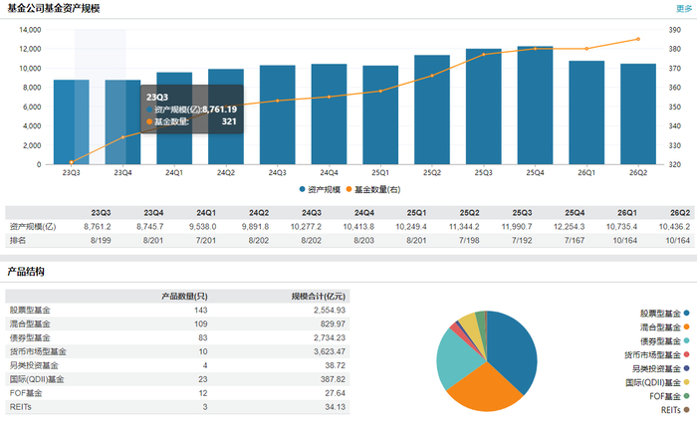Select the 25Q4 bar in chart
This screenshot has height=431, width=697.
click(x=536, y=106)
